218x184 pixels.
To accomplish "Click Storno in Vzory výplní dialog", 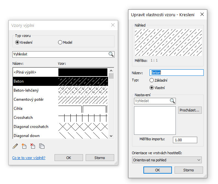I will [x=100, y=158].
